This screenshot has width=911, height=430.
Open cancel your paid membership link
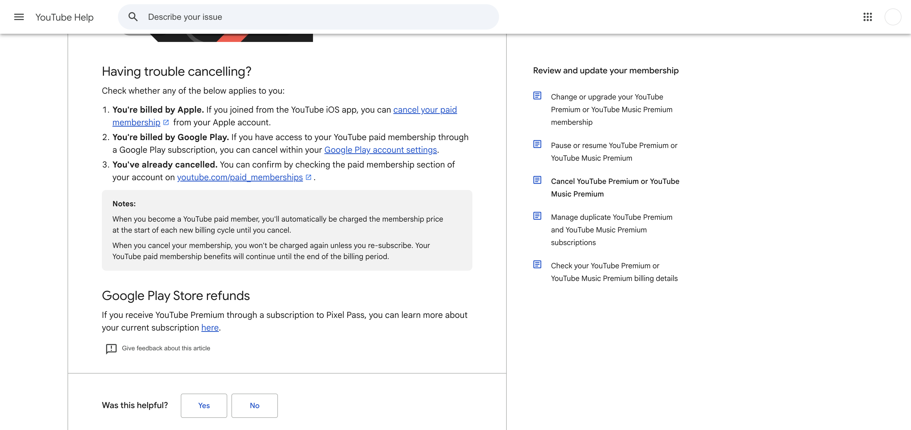click(x=425, y=110)
